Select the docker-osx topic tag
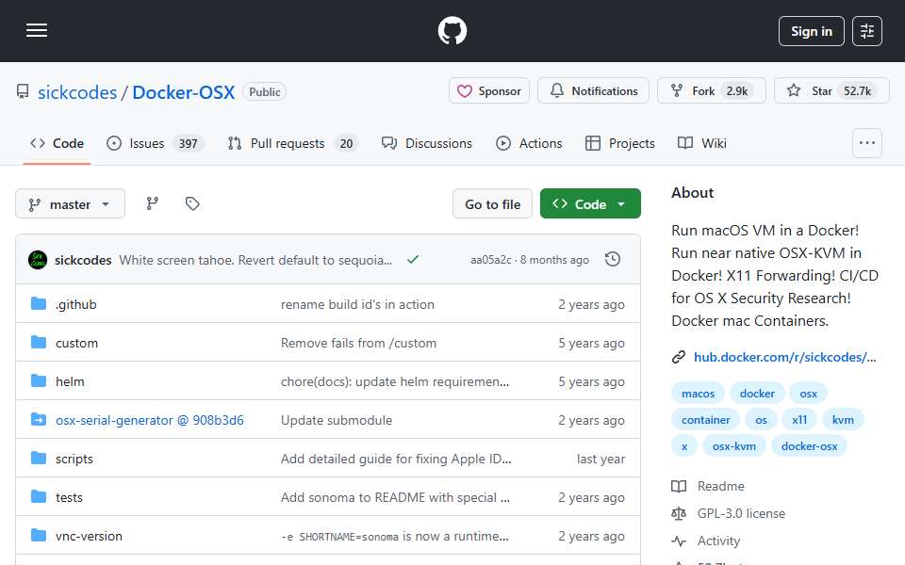The image size is (905, 565). (x=809, y=446)
